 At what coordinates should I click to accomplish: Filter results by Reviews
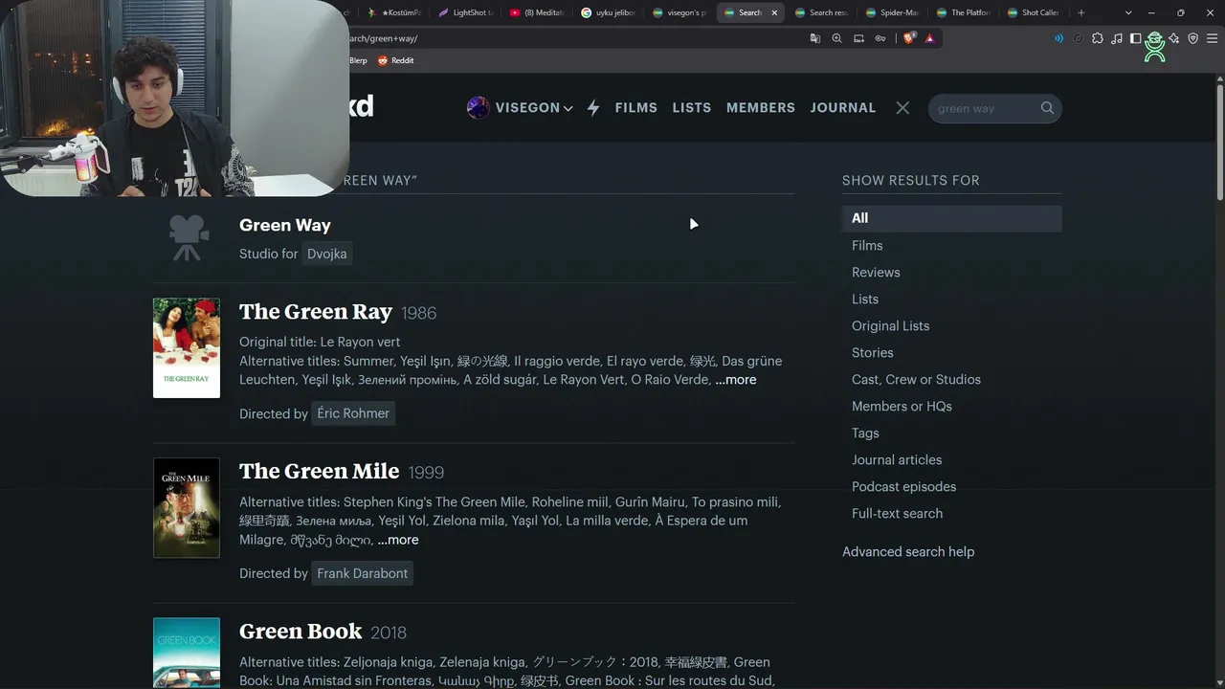pos(876,273)
